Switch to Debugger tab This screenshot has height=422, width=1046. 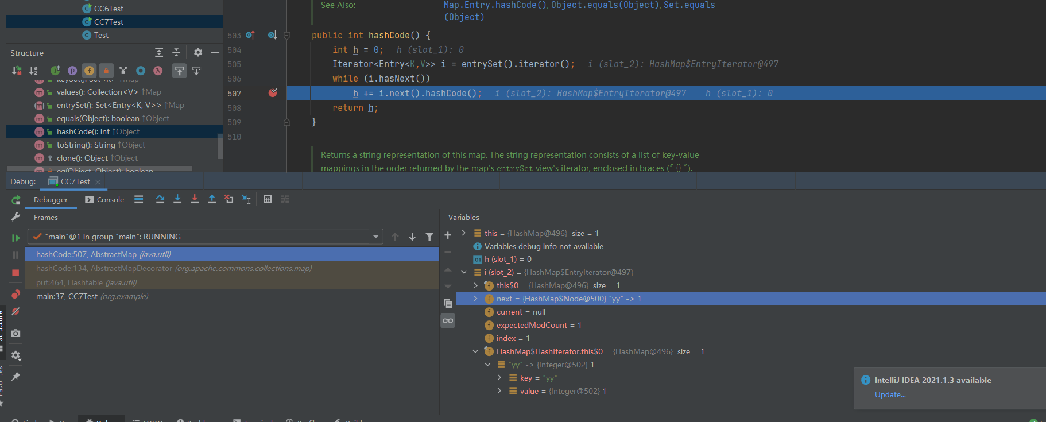click(51, 200)
